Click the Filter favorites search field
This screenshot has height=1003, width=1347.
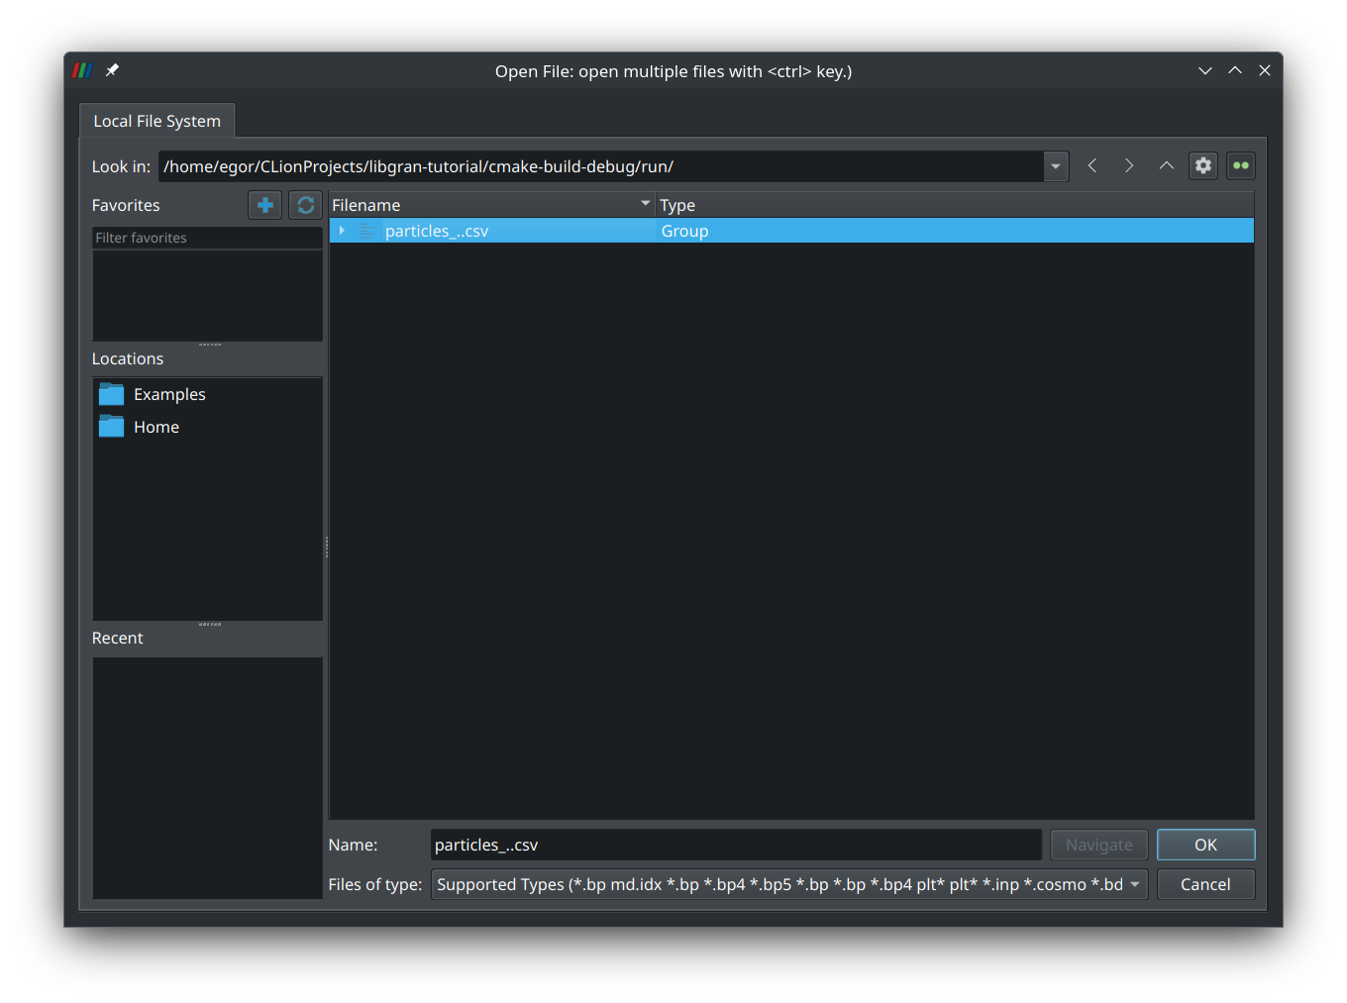point(206,238)
